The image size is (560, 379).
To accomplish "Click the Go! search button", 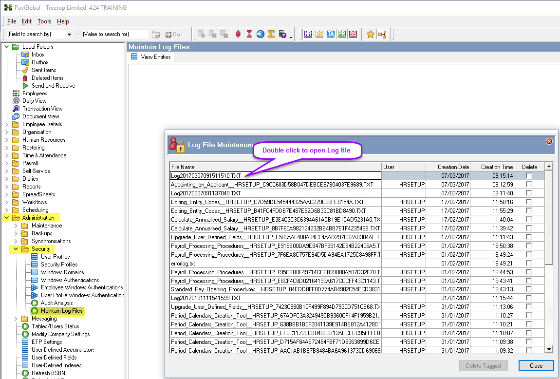I will tap(174, 34).
